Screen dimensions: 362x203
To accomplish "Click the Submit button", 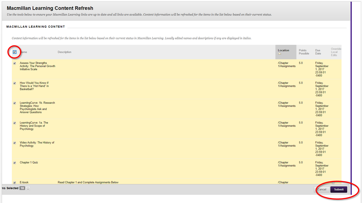I will point(339,189).
